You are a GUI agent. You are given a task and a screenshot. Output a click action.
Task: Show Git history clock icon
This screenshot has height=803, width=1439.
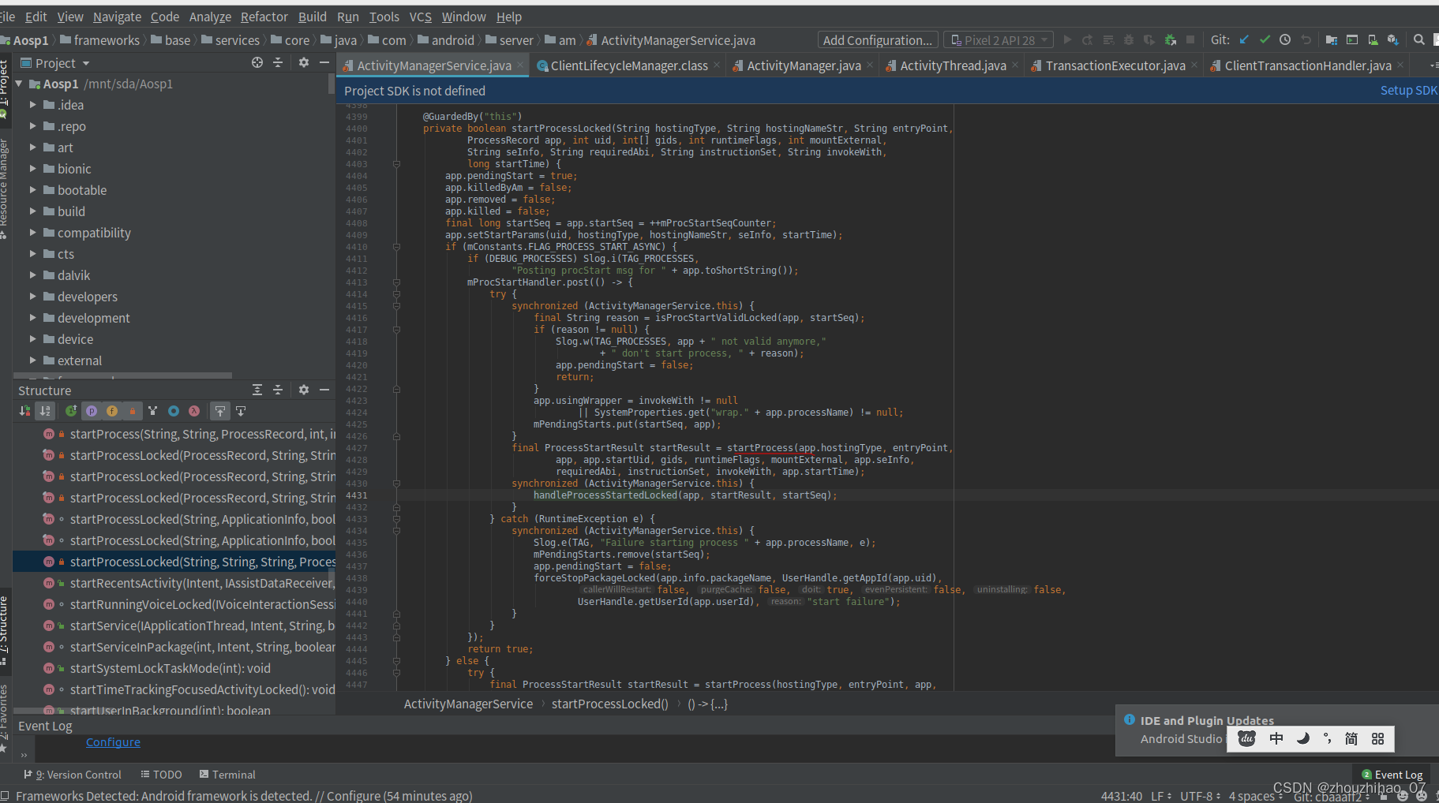pos(1285,39)
